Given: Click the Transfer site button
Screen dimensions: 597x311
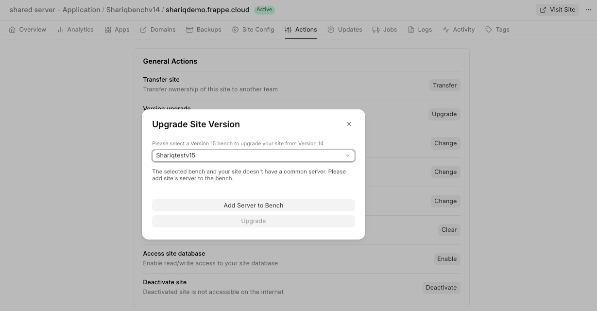Looking at the screenshot, I should (444, 86).
